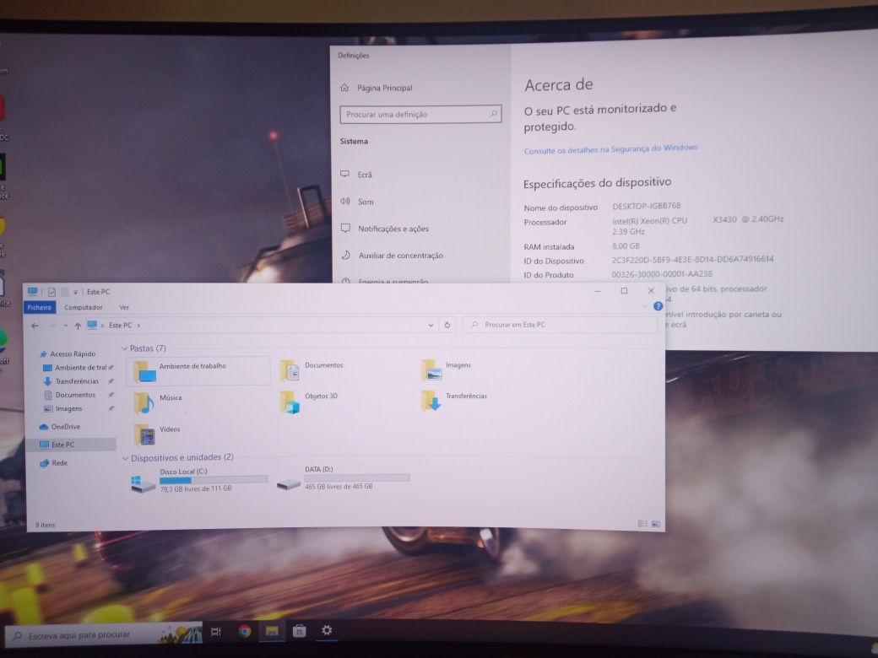Click the RAM instalada 8,00 GB value
This screenshot has height=658, width=878.
pos(626,246)
